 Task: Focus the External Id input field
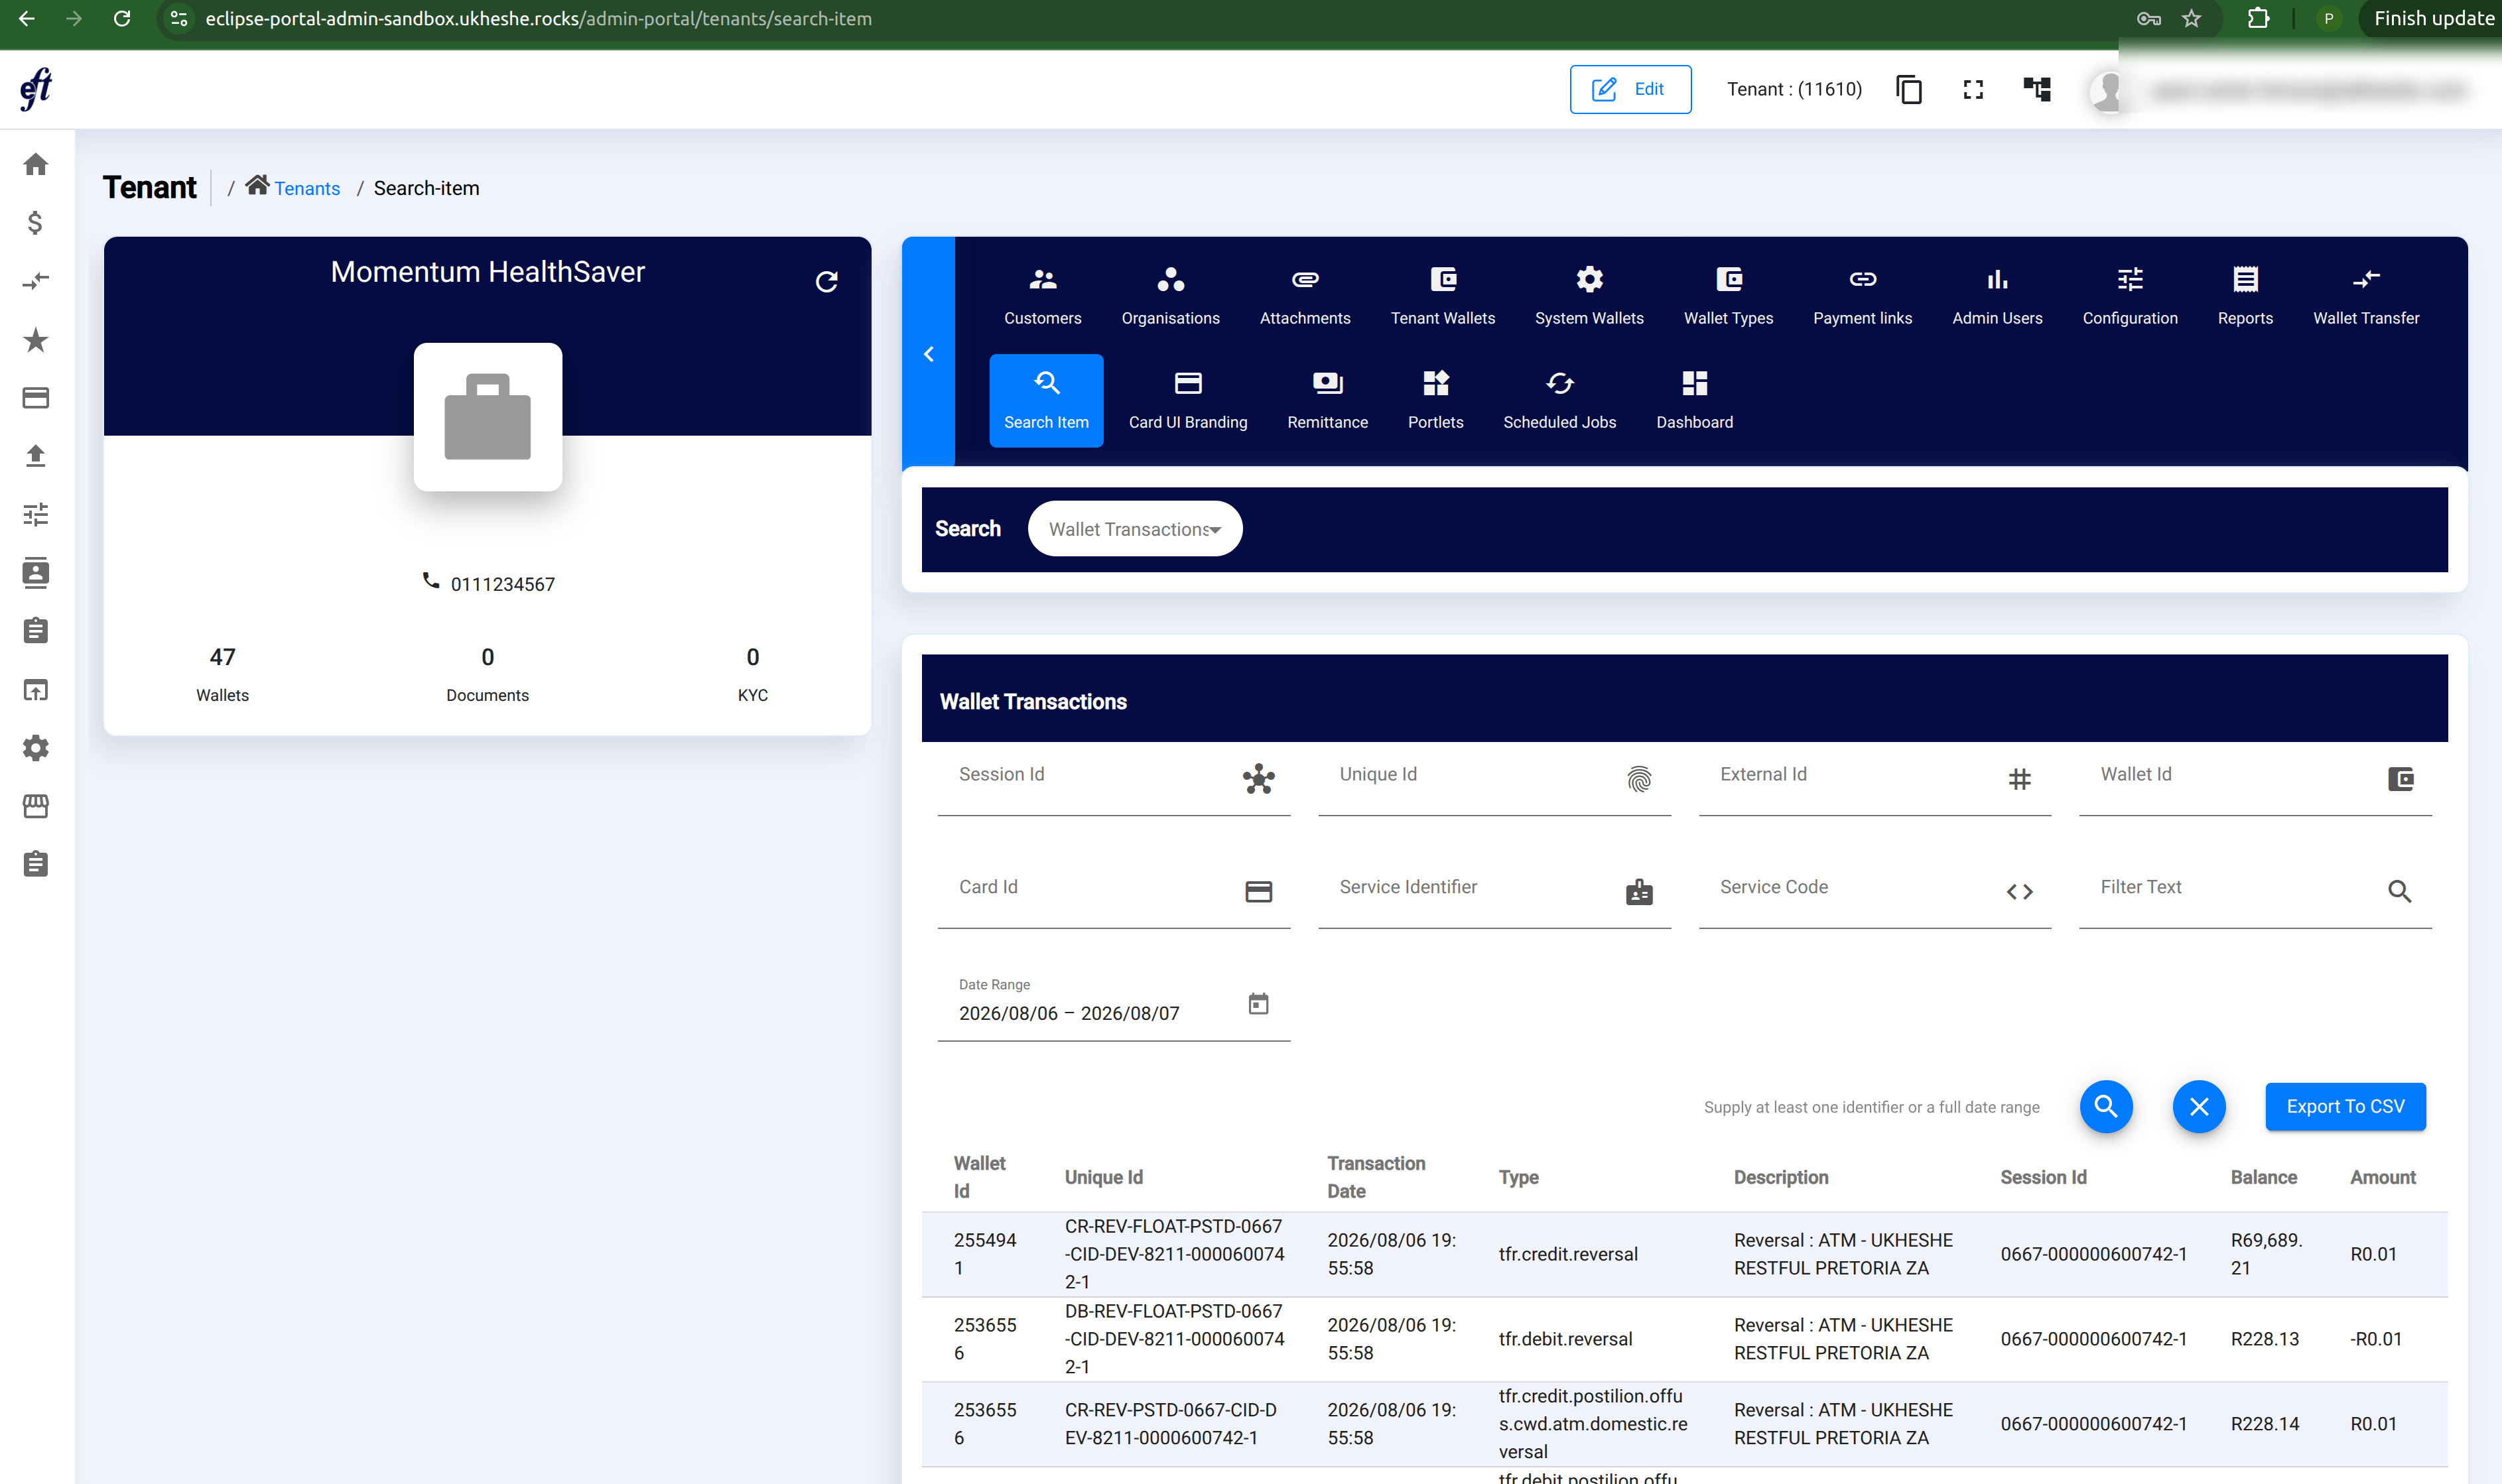[x=1875, y=780]
